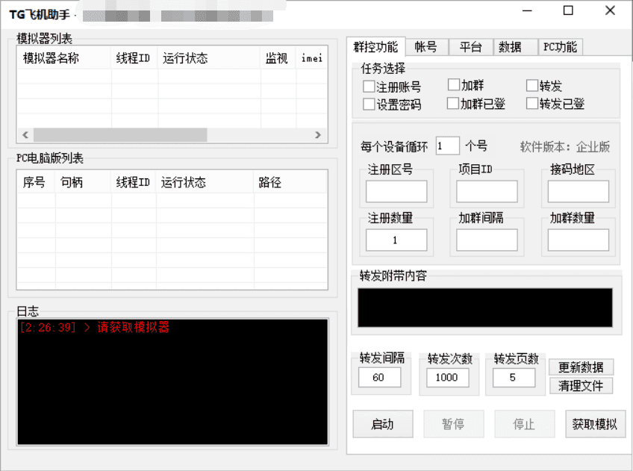This screenshot has height=471, width=633.
Task: Toggle the 转发已登 checkbox
Action: (532, 104)
